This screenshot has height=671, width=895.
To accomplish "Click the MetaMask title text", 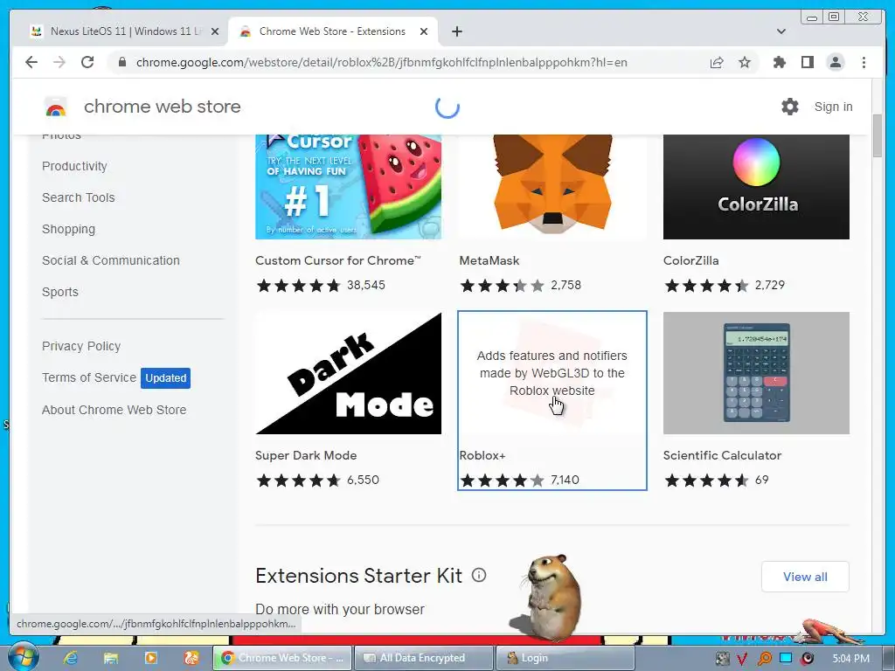I will (x=489, y=260).
